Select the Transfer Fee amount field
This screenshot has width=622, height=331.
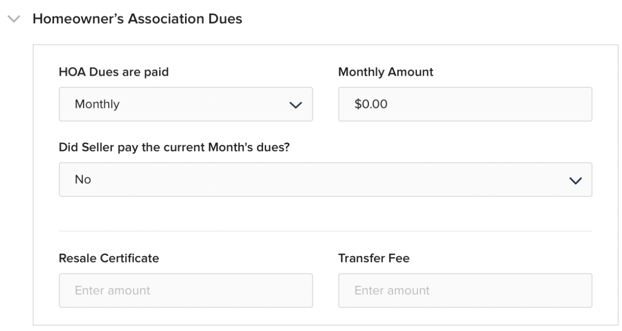click(465, 291)
